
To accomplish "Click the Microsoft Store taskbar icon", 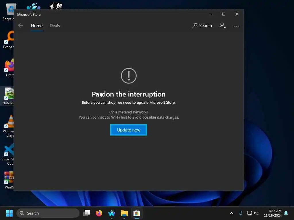I will click(137, 213).
